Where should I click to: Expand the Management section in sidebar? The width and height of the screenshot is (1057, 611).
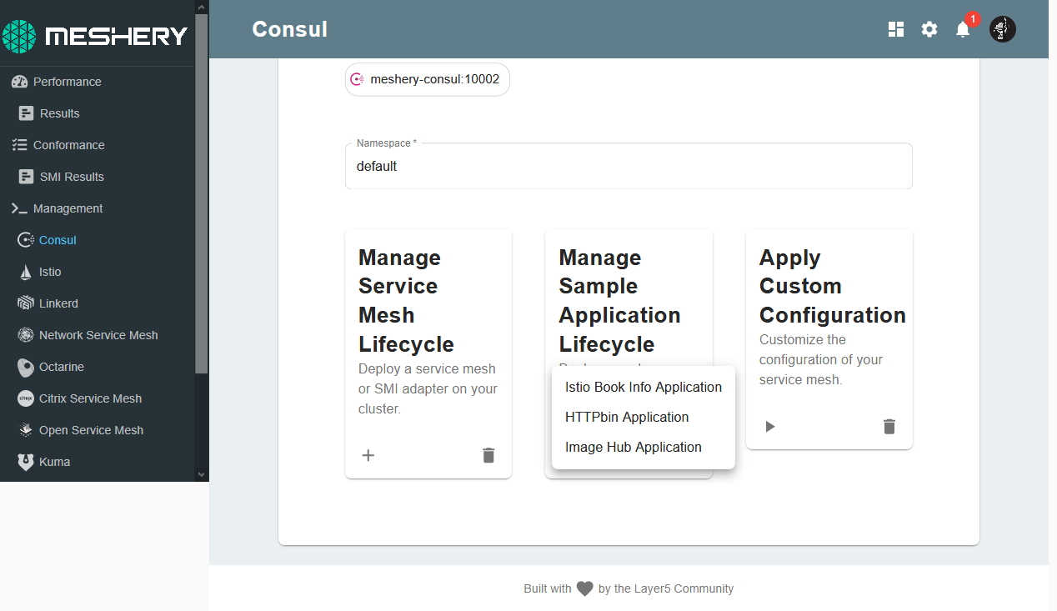[68, 208]
